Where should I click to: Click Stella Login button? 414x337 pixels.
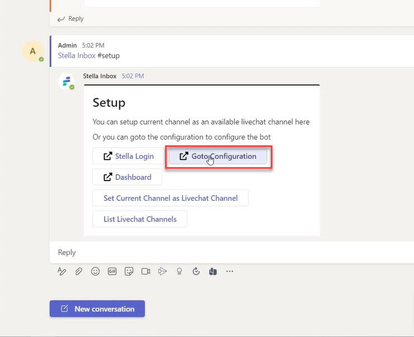128,156
